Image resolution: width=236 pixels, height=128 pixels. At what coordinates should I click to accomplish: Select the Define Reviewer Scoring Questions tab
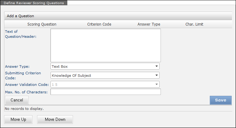pyautogui.click(x=34, y=3)
